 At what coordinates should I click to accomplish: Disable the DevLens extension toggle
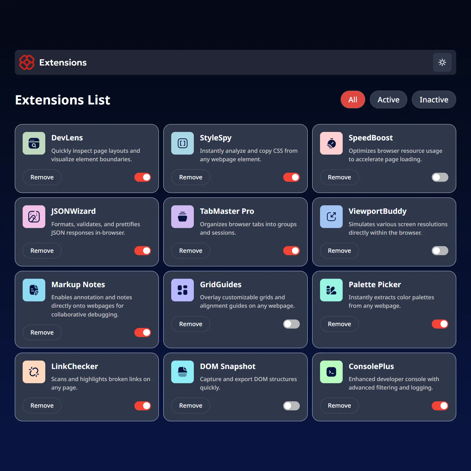click(143, 177)
